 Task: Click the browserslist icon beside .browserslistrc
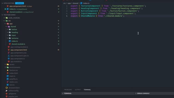pos(7,88)
